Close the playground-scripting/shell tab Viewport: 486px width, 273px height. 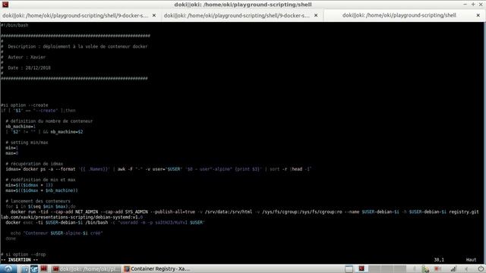pyautogui.click(x=478, y=15)
